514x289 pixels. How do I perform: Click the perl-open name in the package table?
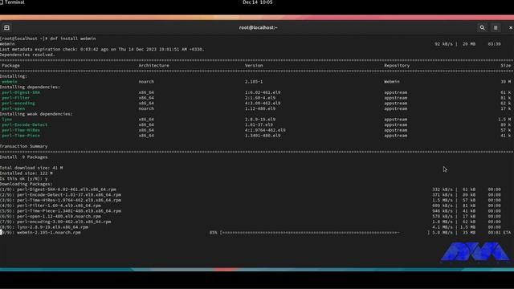coord(14,108)
